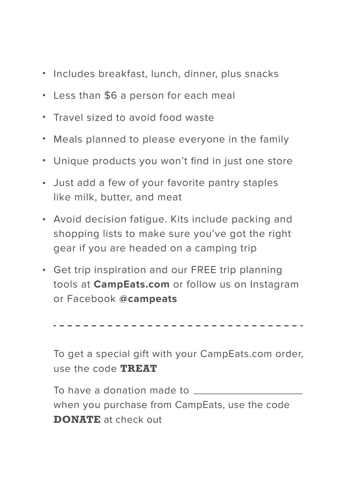347x489 pixels.
Task: Click the "Just add a few" bullet line
Action: click(166, 183)
